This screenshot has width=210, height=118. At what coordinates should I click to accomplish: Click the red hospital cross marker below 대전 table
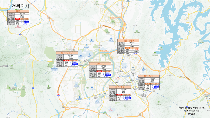tap(18, 26)
